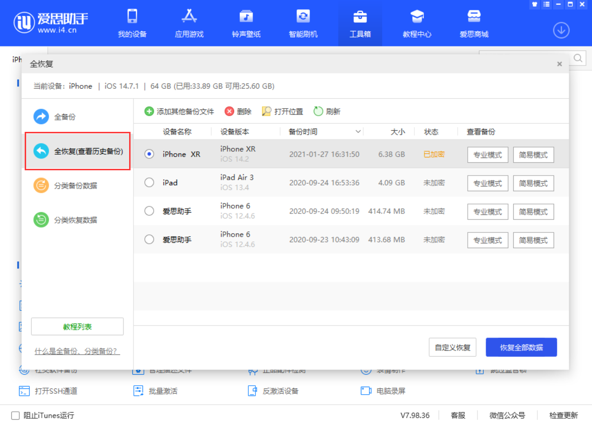Sort by backup time column dropdown arrow
The height and width of the screenshot is (425, 592).
(x=358, y=132)
